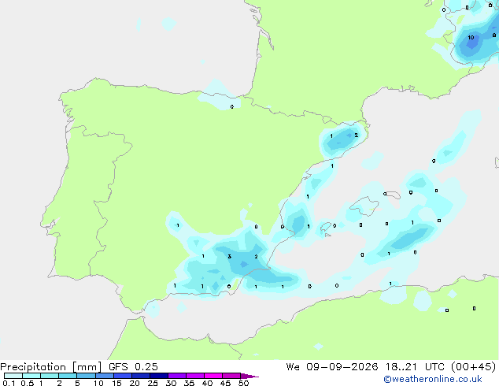
Task: Click the 10 mm value marker on map
Action: (471, 38)
